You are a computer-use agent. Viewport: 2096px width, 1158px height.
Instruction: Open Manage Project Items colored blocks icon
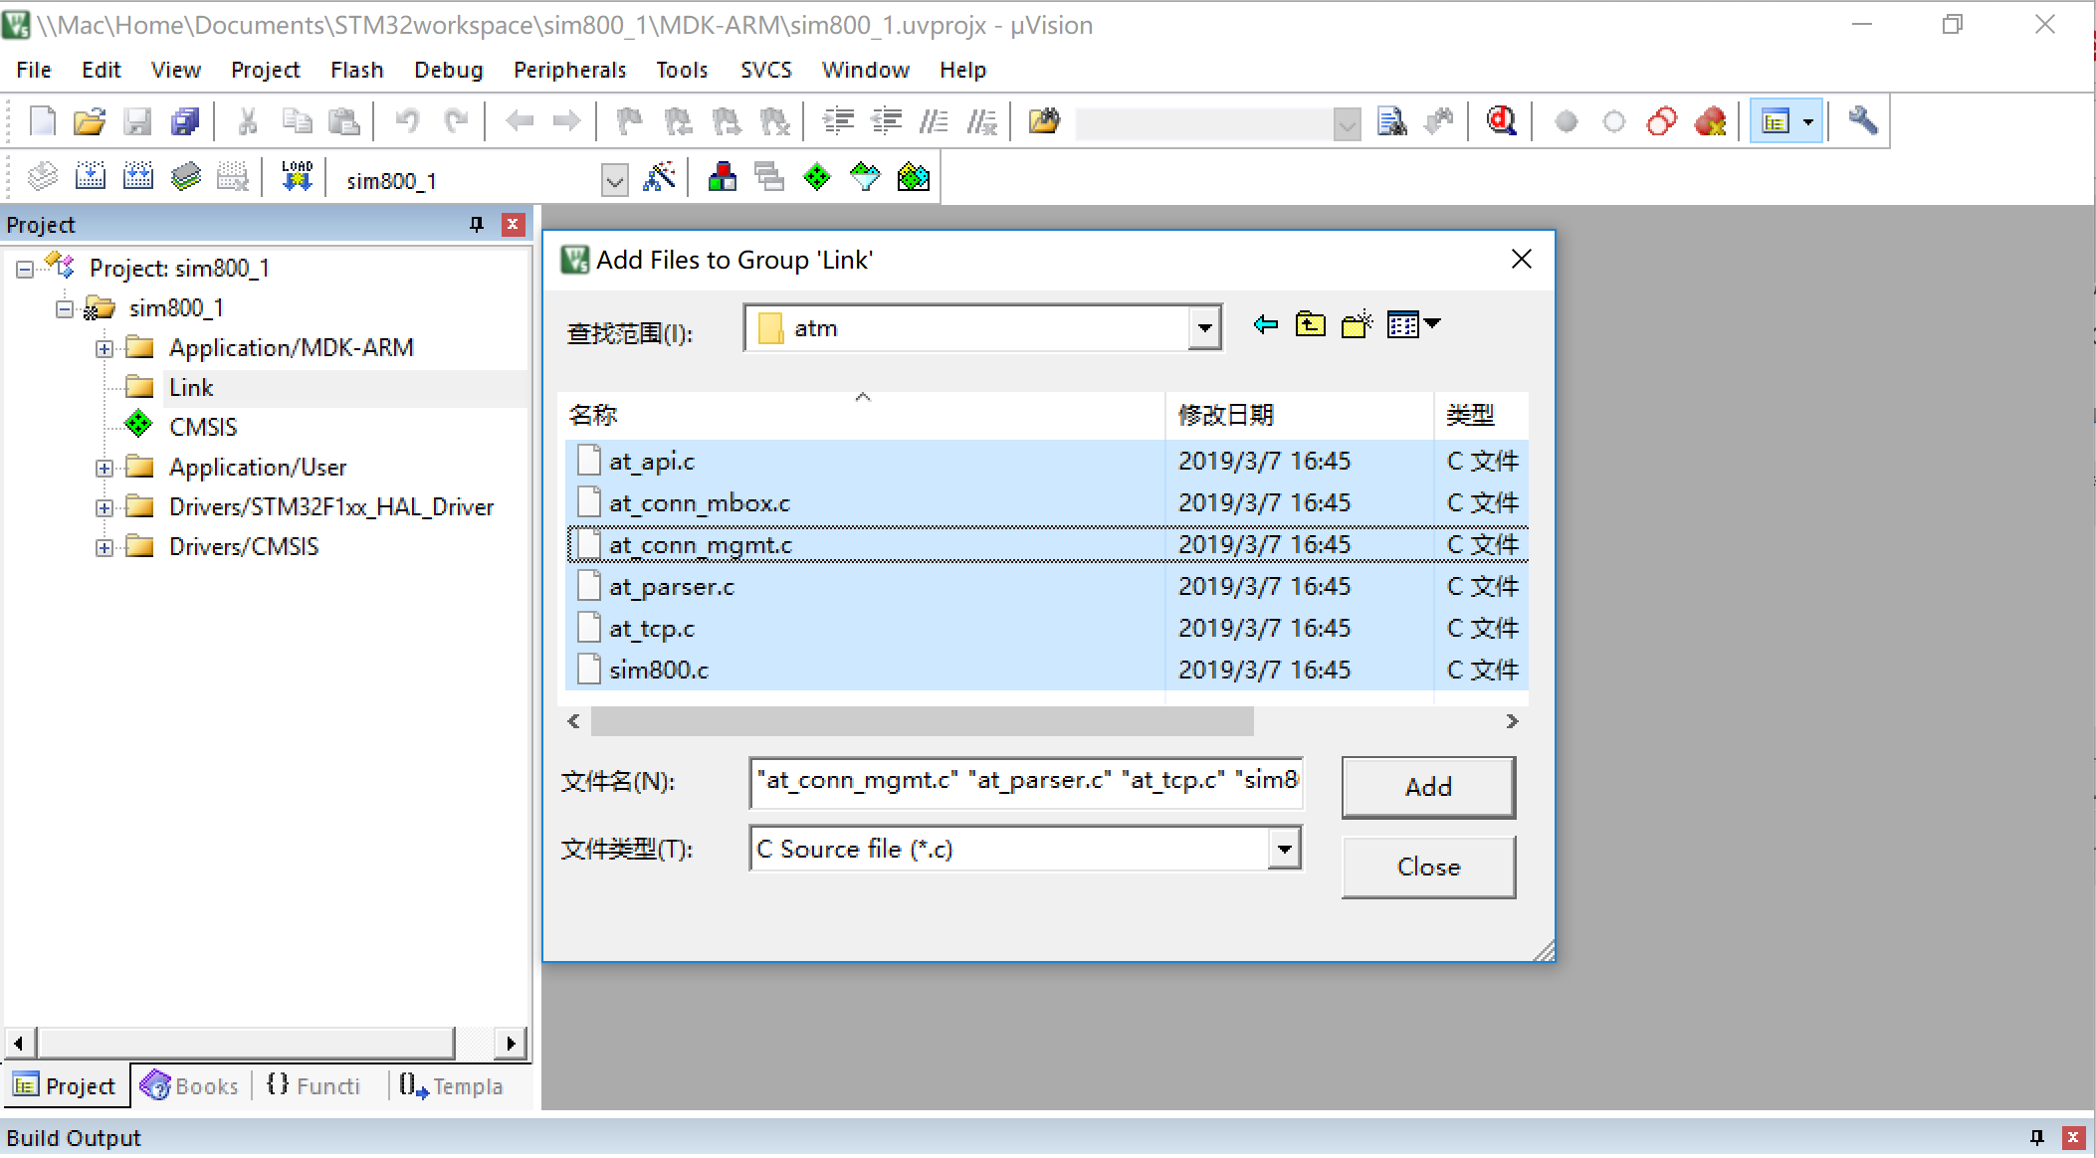(722, 178)
